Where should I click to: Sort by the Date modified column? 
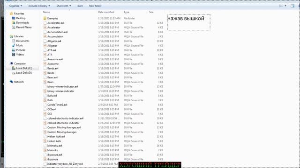click(x=106, y=12)
